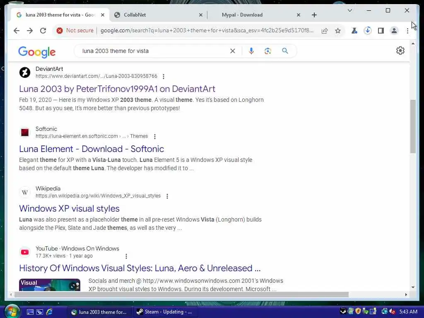Close the Mypal - Download tab
The image size is (424, 318).
click(298, 15)
